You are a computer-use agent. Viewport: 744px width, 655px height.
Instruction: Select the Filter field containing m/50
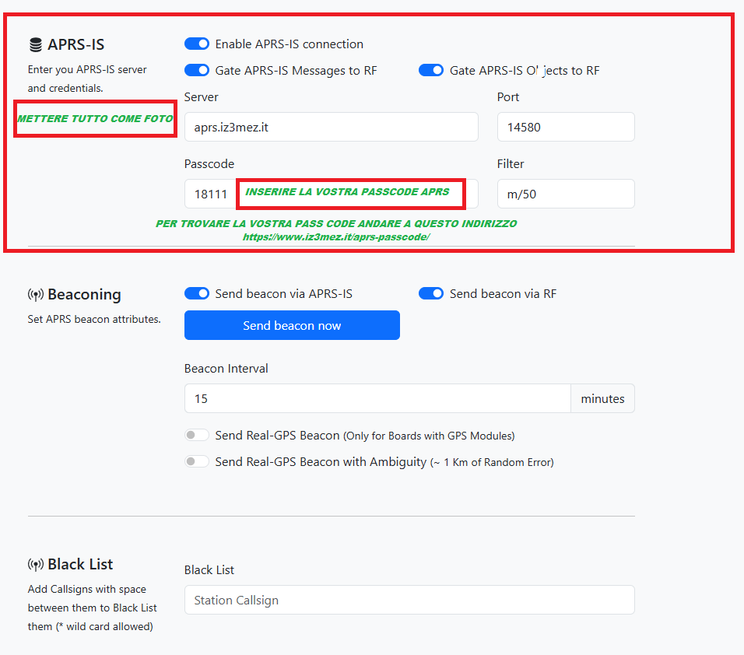(x=565, y=194)
